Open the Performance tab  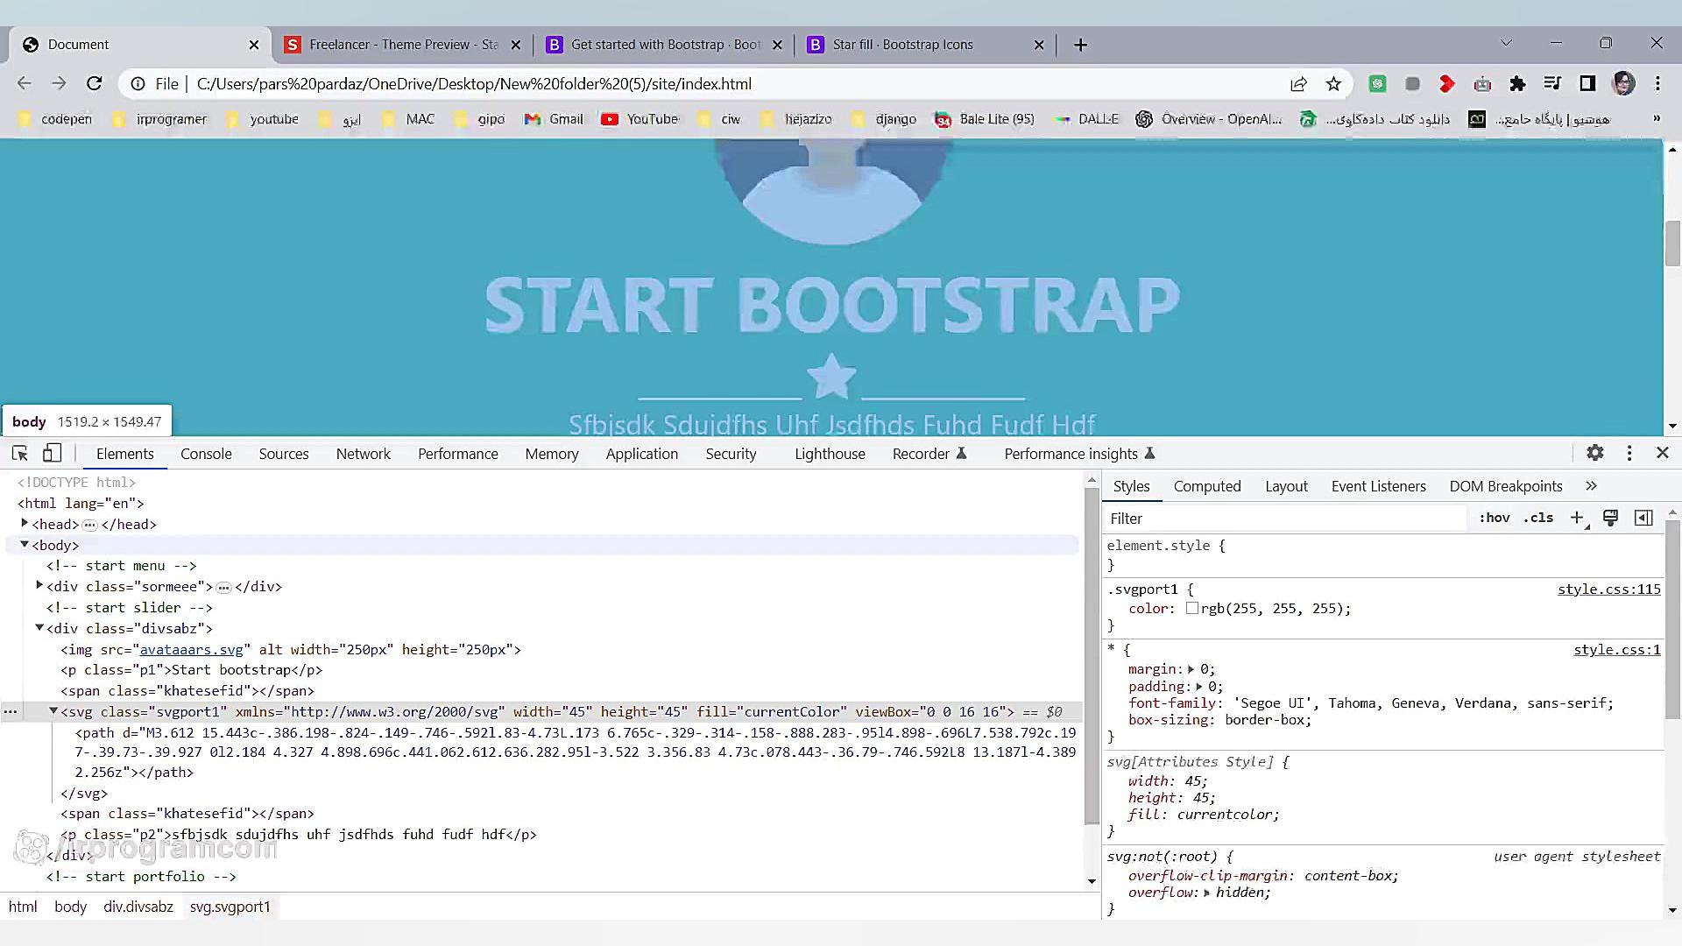tap(458, 454)
